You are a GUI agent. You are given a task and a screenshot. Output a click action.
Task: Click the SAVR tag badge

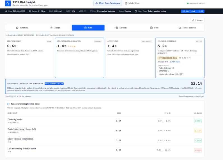49,41
